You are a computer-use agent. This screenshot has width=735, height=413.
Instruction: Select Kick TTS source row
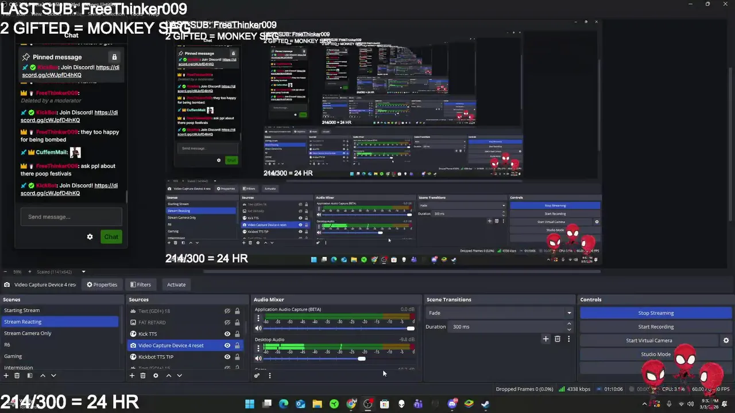coord(185,334)
